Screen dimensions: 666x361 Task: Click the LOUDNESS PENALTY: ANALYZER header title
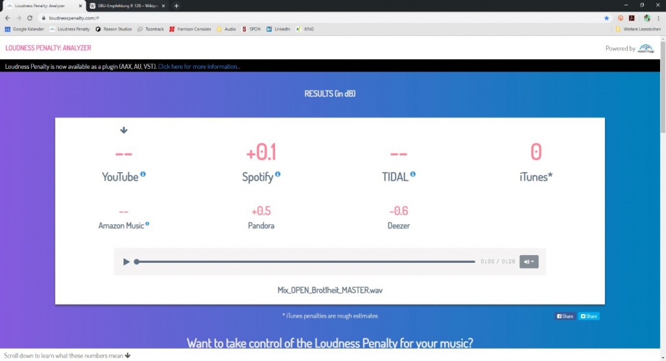[x=48, y=48]
